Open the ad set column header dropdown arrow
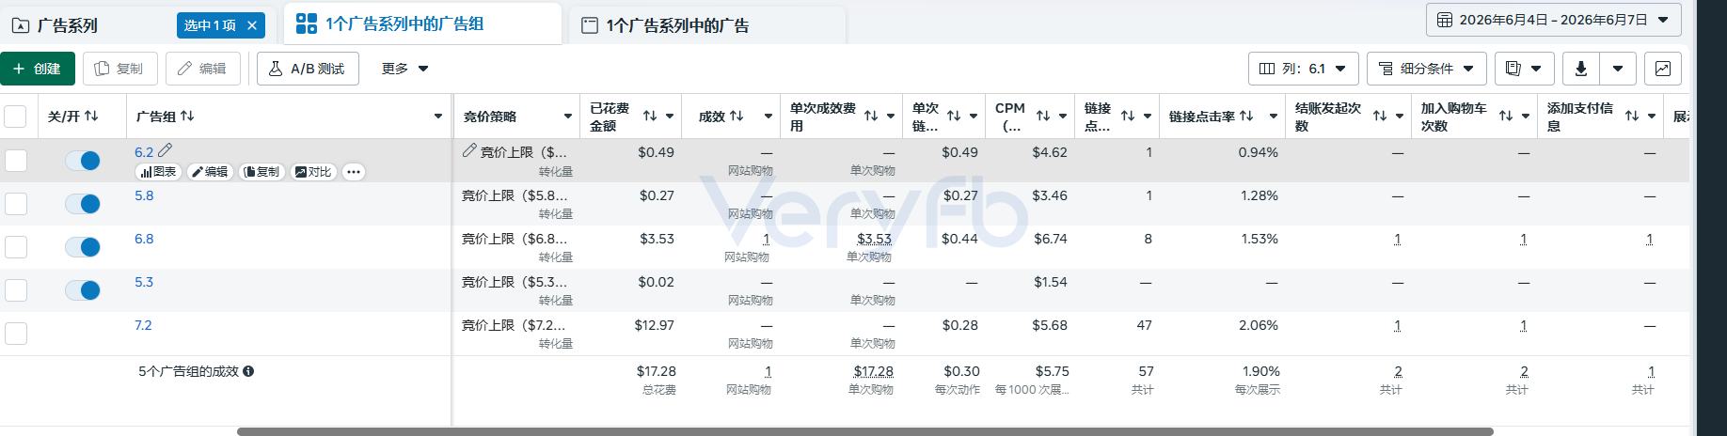 coord(438,117)
